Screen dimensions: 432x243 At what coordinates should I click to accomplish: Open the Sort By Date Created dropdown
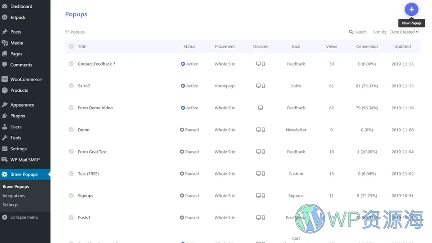coord(404,32)
